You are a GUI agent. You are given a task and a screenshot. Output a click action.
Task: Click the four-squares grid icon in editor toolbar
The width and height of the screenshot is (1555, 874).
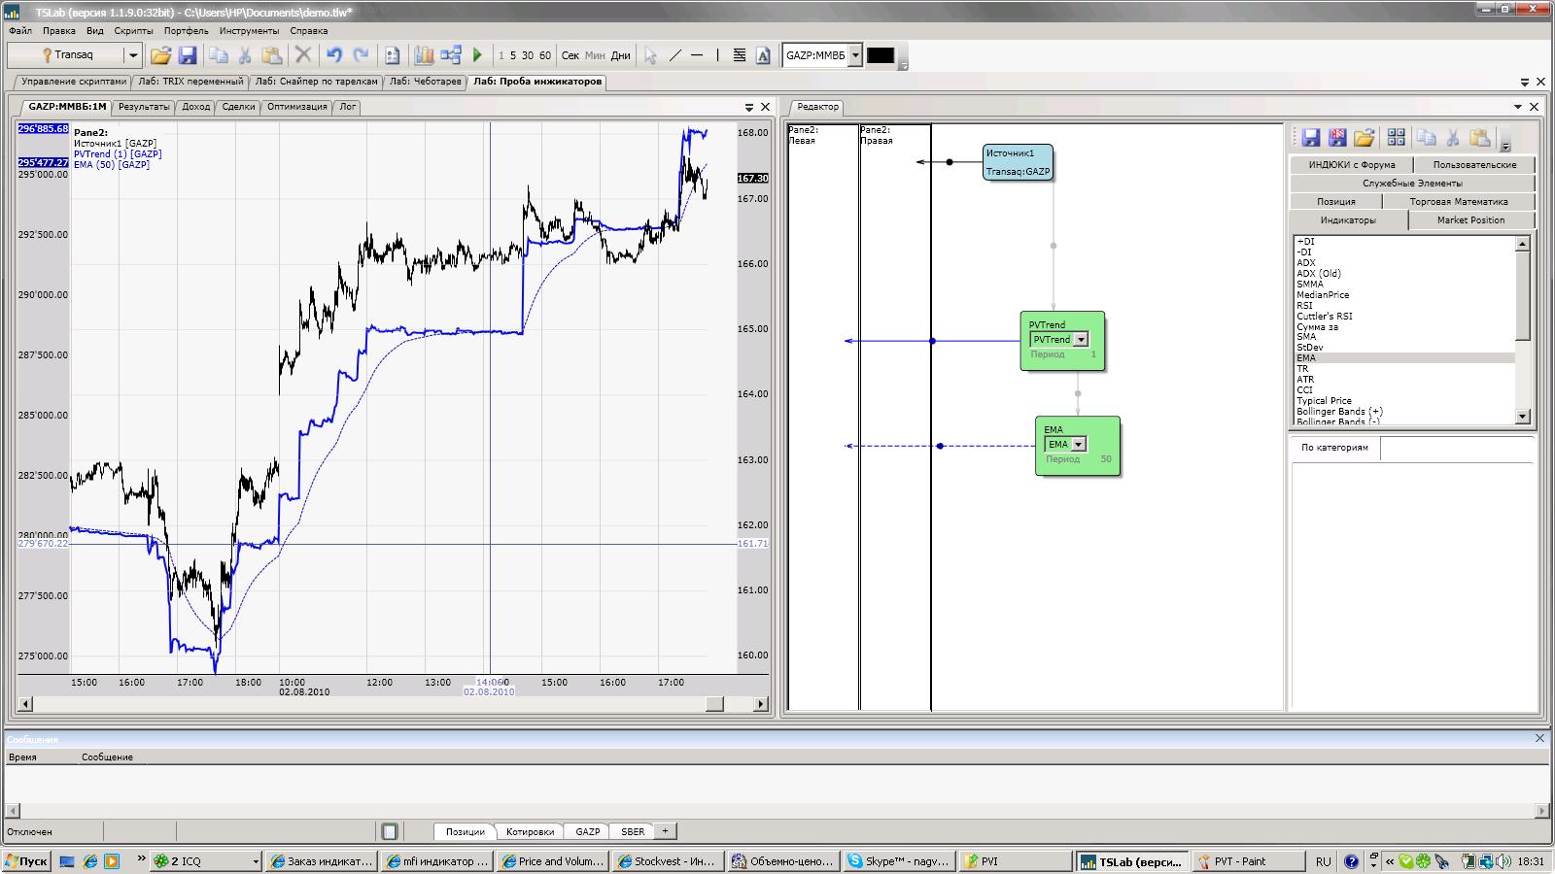pos(1396,138)
